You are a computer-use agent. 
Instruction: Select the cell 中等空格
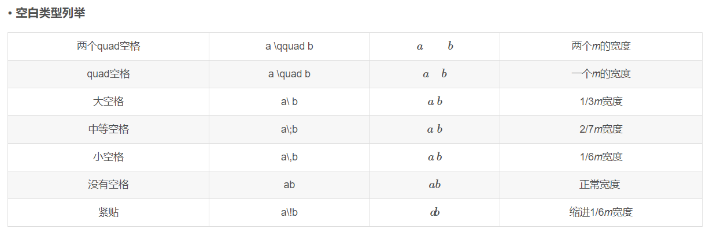[108, 129]
